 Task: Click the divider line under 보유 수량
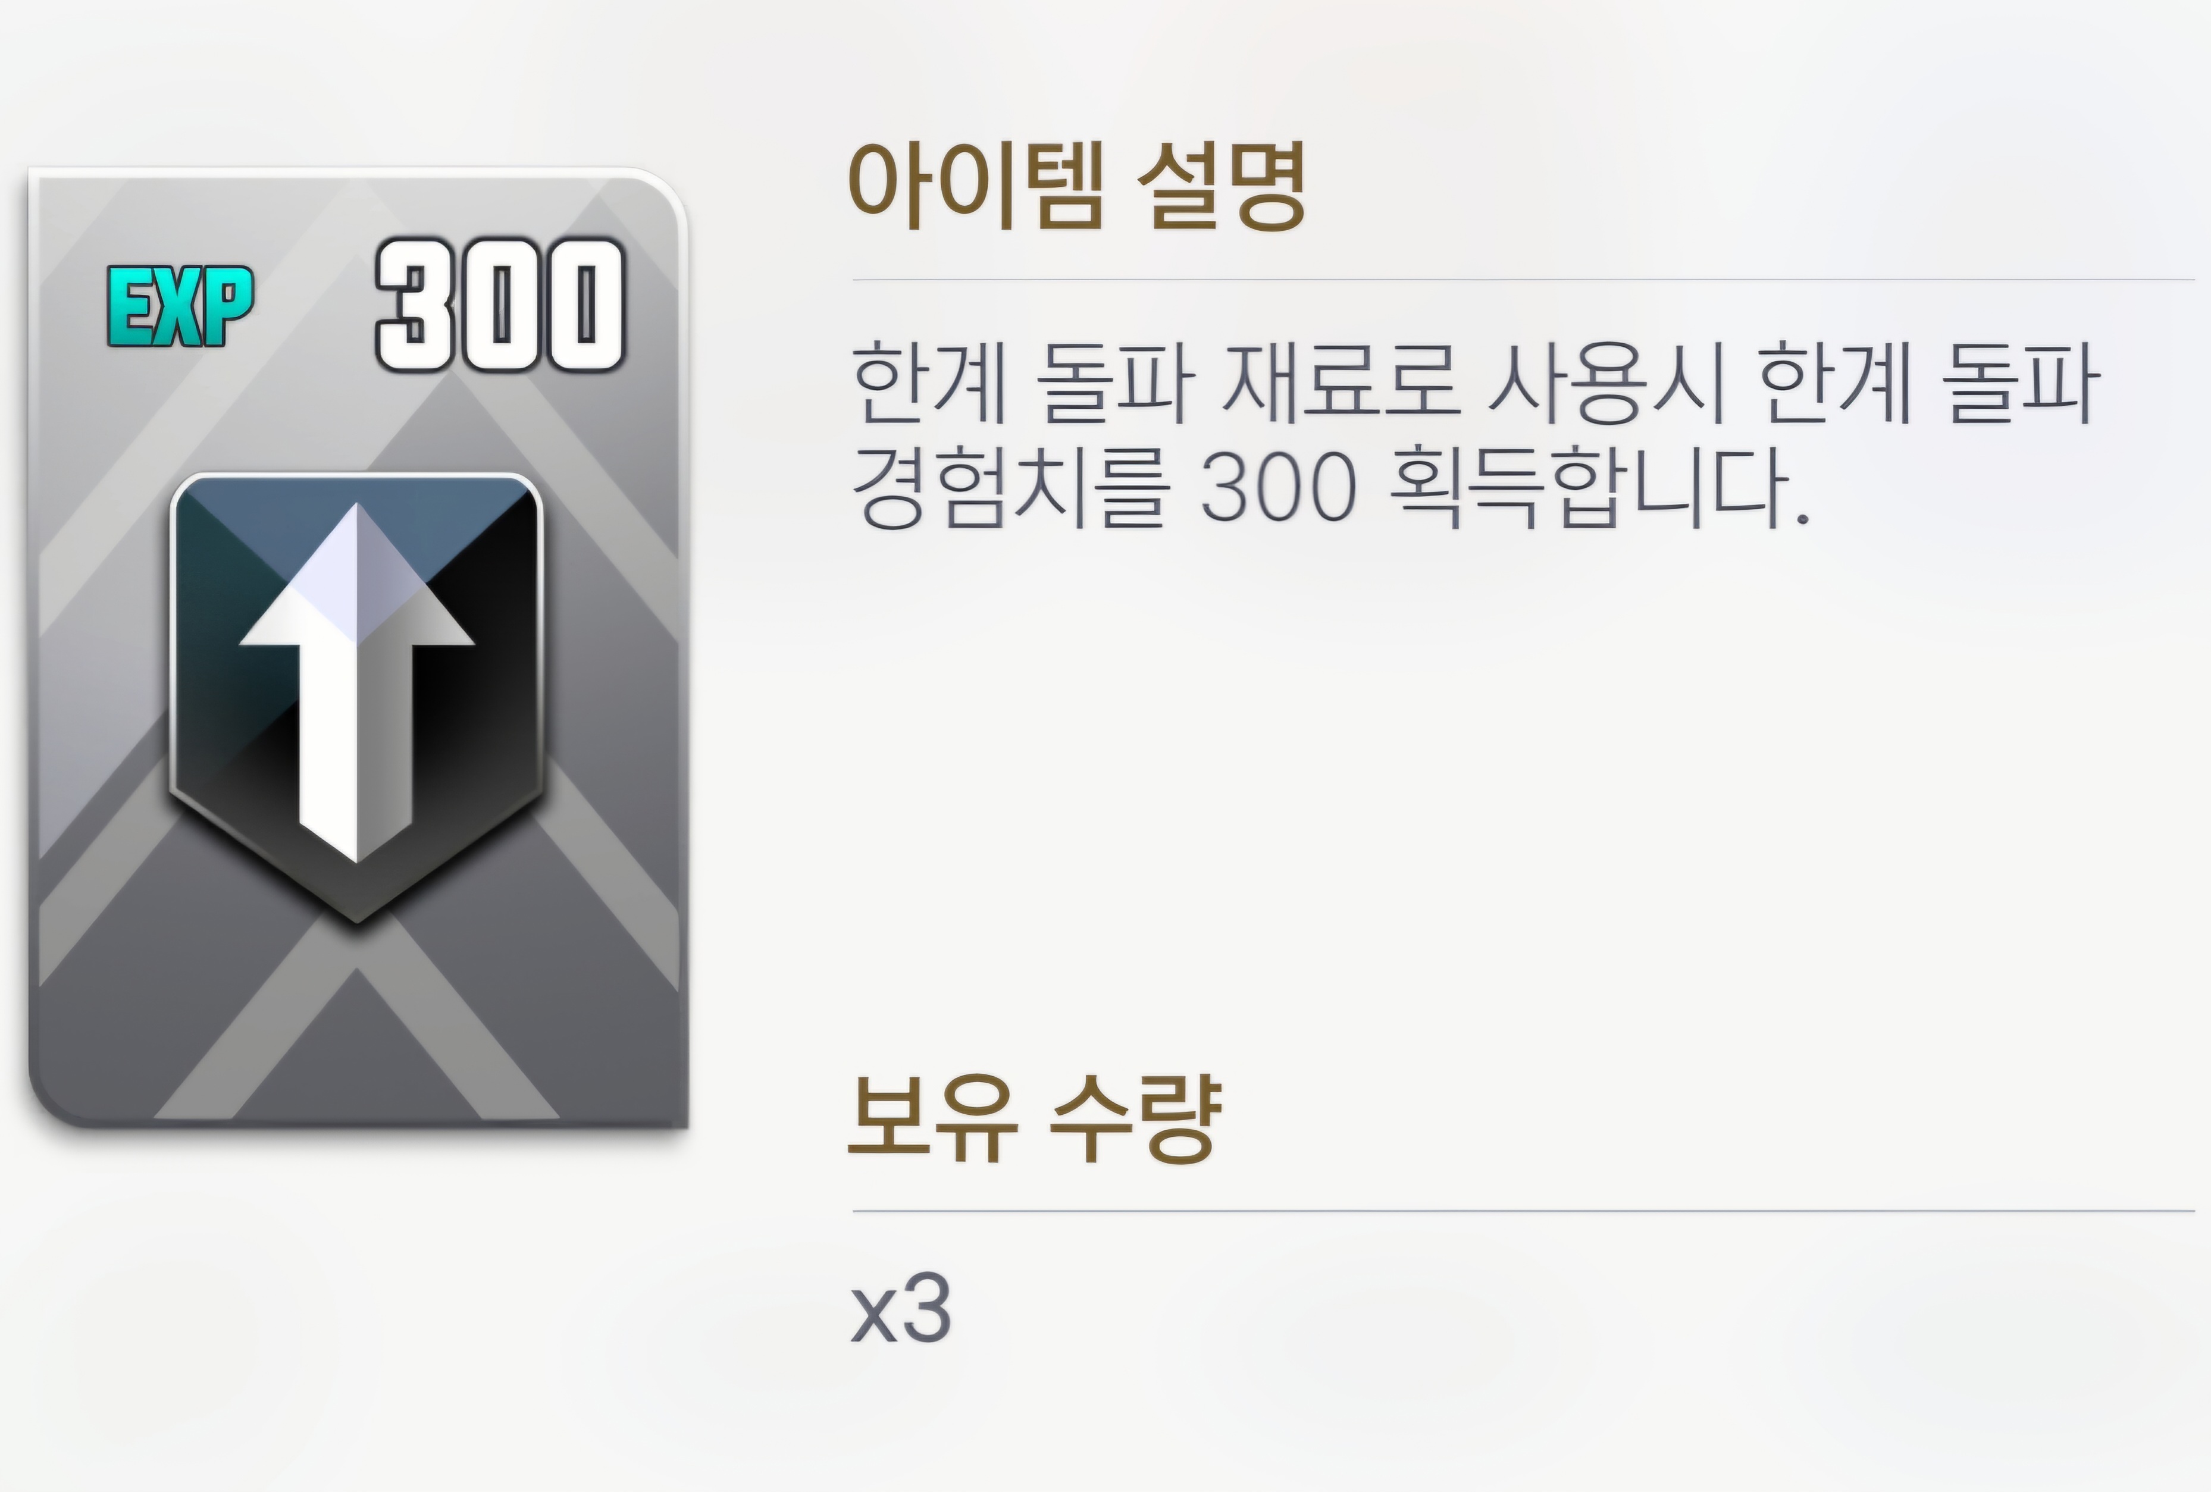(x=1523, y=1211)
